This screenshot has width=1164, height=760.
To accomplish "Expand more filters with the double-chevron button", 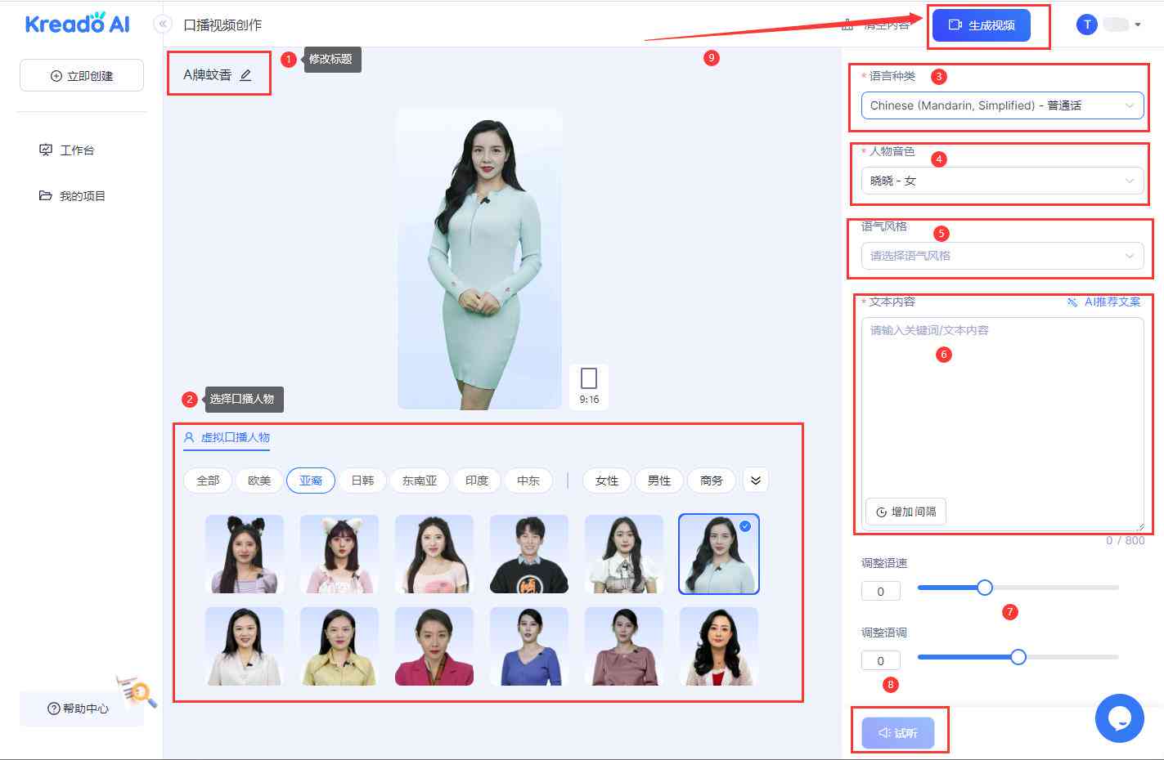I will [x=756, y=481].
